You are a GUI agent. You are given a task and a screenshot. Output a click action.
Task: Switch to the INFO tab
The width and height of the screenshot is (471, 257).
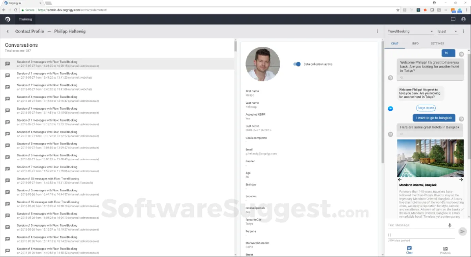pyautogui.click(x=415, y=44)
